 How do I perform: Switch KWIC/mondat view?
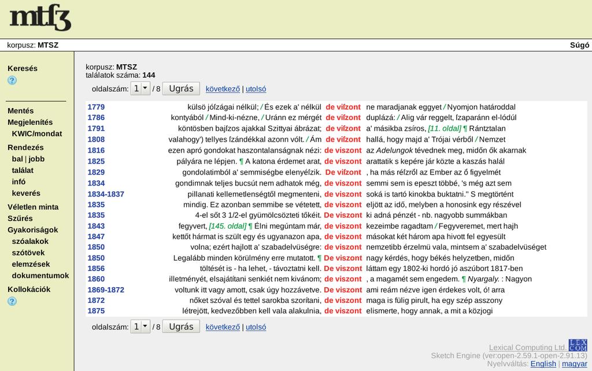[37, 133]
